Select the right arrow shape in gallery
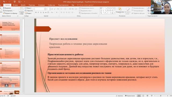 click(x=108, y=11)
